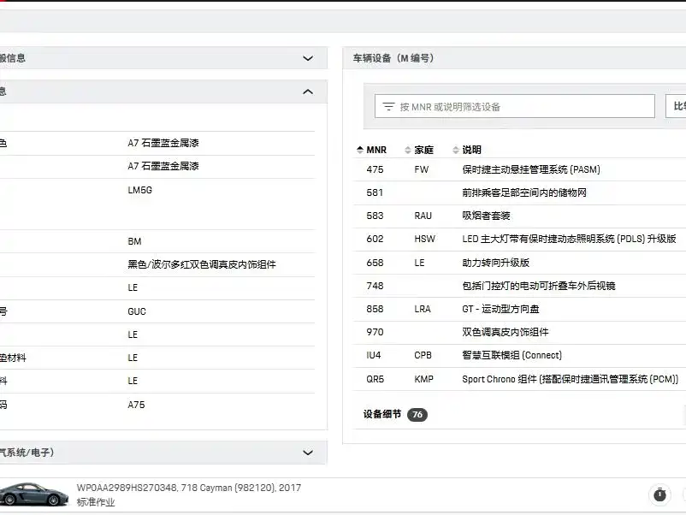Click the 718 Cayman car thumbnail
686x515 pixels.
coord(33,494)
